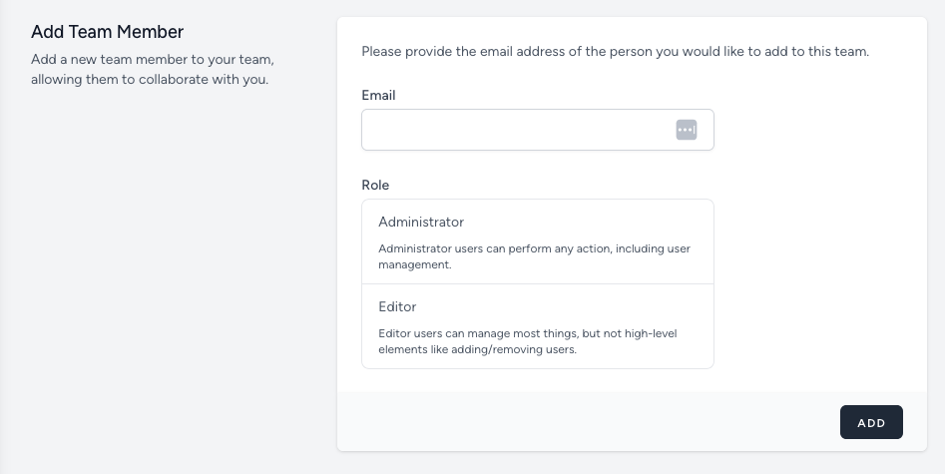Click empty white area right of role list

tap(808, 284)
